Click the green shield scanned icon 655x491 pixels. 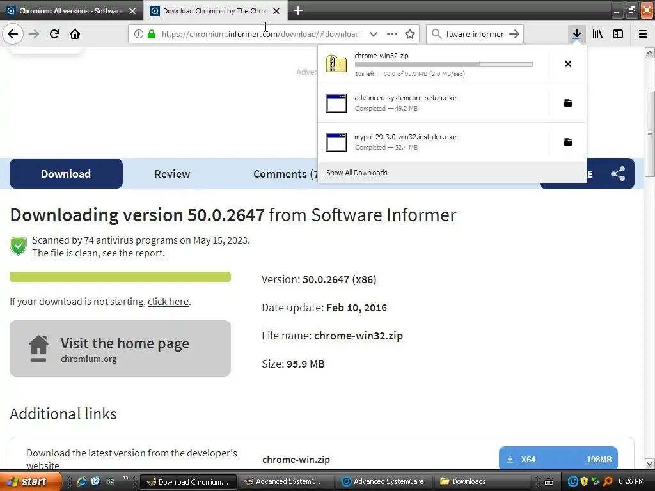pyautogui.click(x=19, y=246)
